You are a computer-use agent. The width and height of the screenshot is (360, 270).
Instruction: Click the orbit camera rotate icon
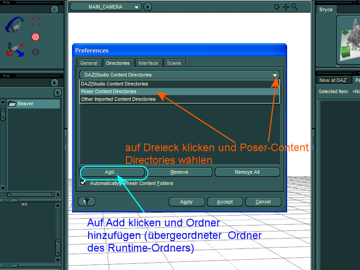(14, 25)
